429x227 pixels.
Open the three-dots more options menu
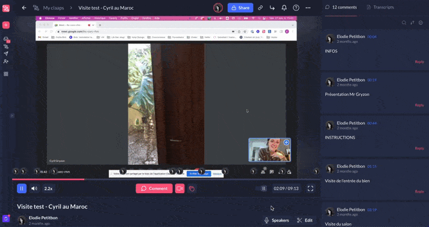308,8
